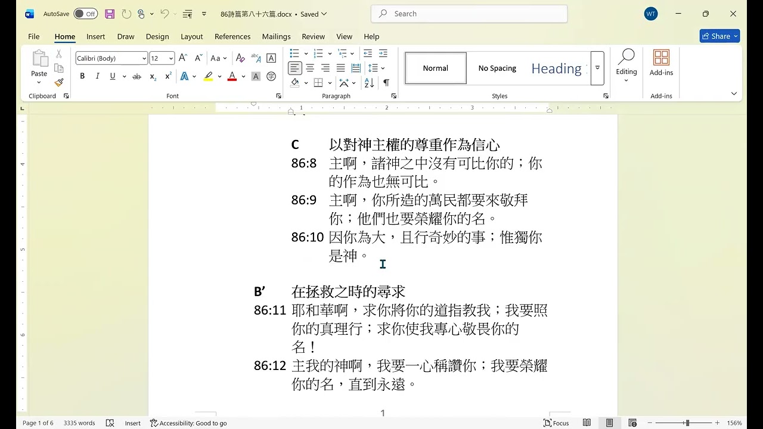Toggle Show/Hide paragraph marks
The width and height of the screenshot is (763, 429).
click(386, 83)
